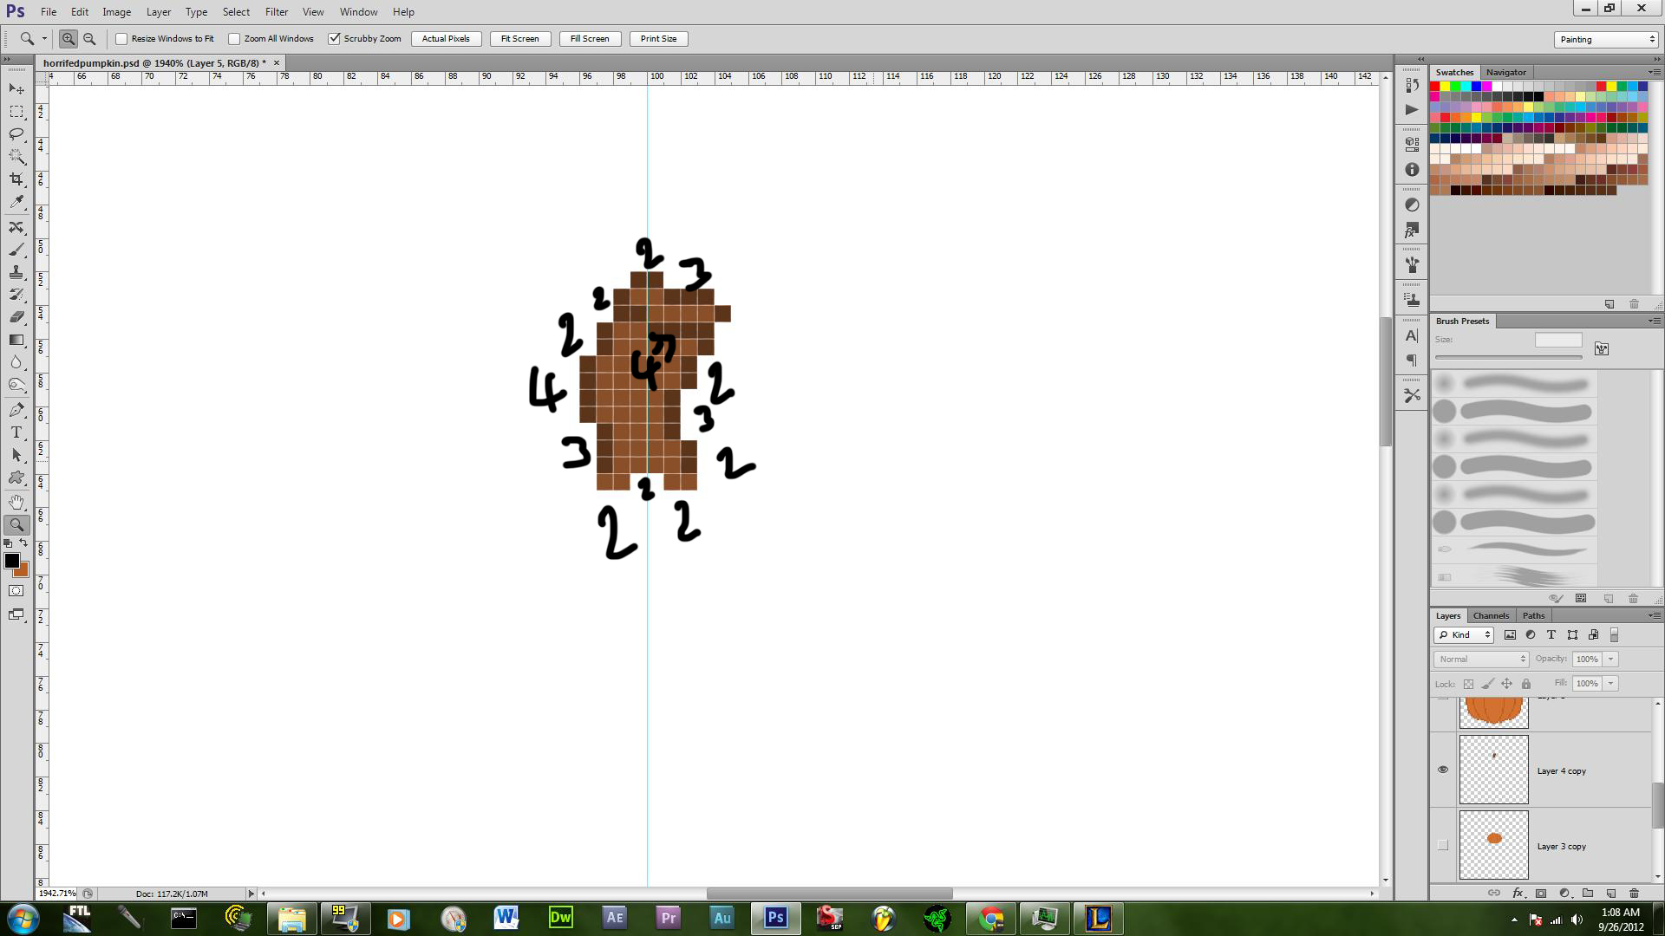Open the Layer menu

point(158,12)
